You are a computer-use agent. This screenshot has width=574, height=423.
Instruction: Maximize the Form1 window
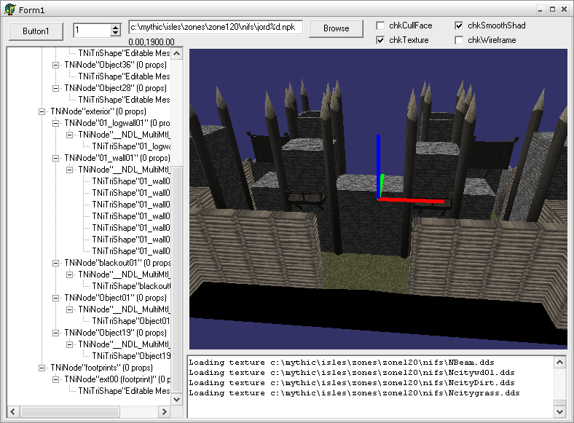pos(553,10)
